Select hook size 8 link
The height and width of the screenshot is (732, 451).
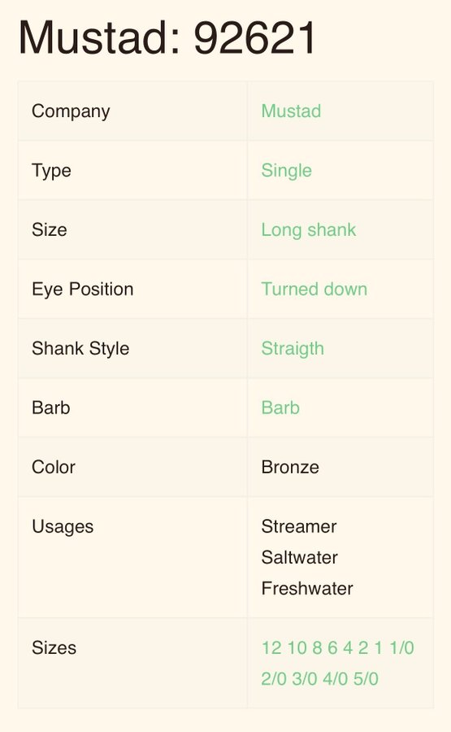coord(317,648)
